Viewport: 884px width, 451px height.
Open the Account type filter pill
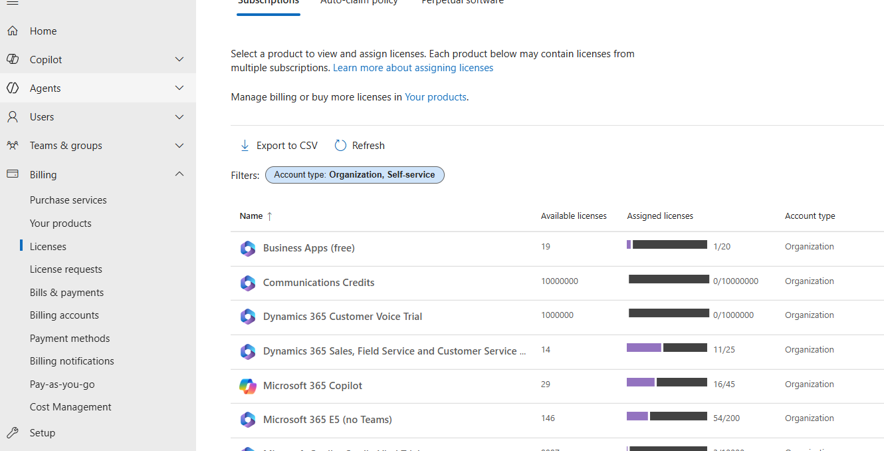pyautogui.click(x=355, y=175)
